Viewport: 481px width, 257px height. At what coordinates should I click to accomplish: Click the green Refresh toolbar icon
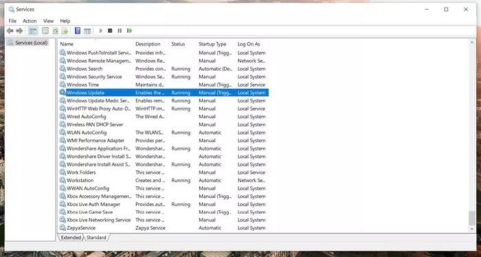coord(55,31)
